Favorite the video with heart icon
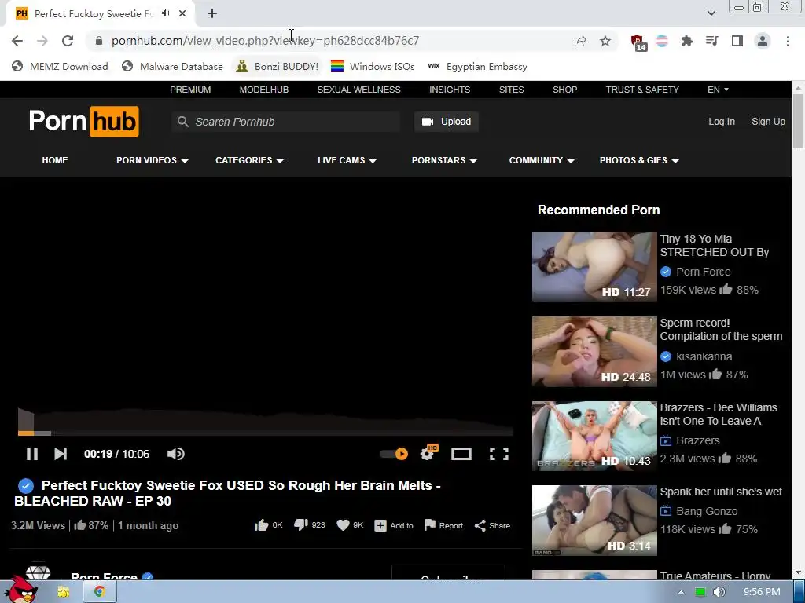The image size is (805, 603). click(x=343, y=525)
